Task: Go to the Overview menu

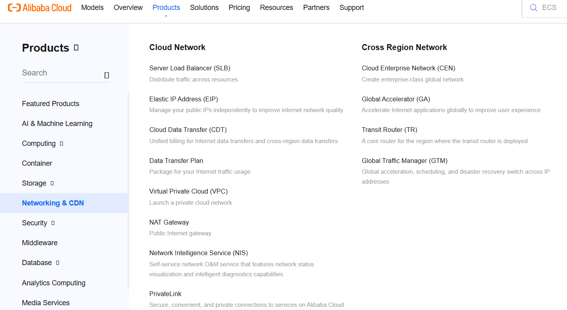Action: (128, 8)
